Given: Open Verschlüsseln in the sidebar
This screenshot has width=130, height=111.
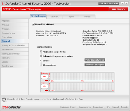Looking at the screenshot, I should coord(15,50).
